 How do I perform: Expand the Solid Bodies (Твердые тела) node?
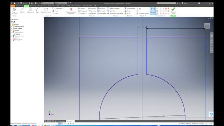(x=12, y=27)
